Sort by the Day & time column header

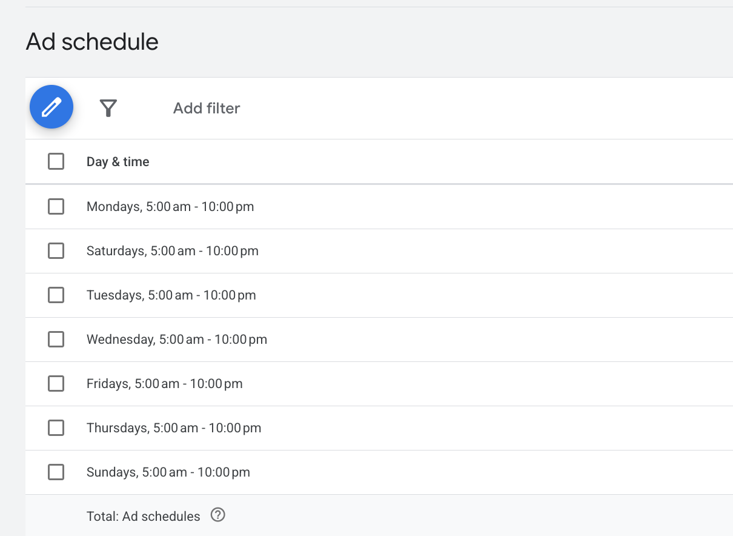[118, 161]
